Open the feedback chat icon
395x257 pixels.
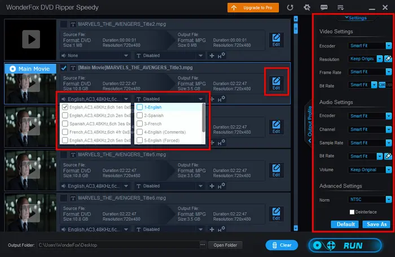coord(324,7)
